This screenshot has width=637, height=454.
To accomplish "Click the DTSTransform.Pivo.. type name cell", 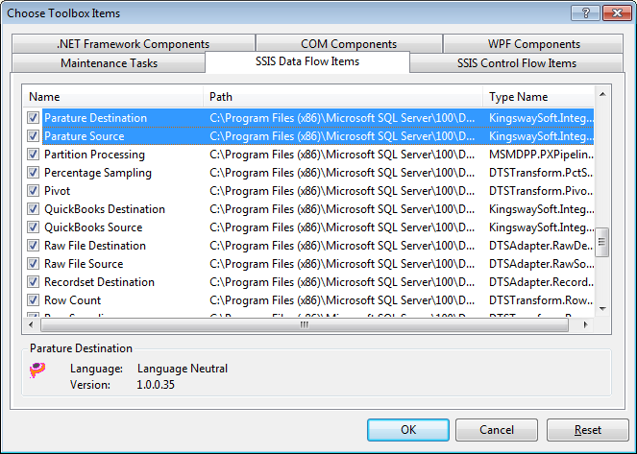I will pyautogui.click(x=541, y=191).
